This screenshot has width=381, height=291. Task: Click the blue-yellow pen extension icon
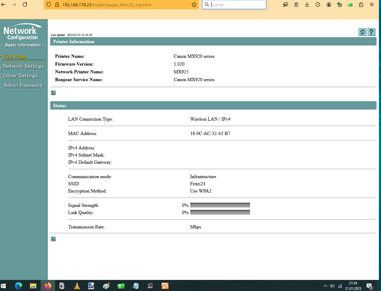339,4
